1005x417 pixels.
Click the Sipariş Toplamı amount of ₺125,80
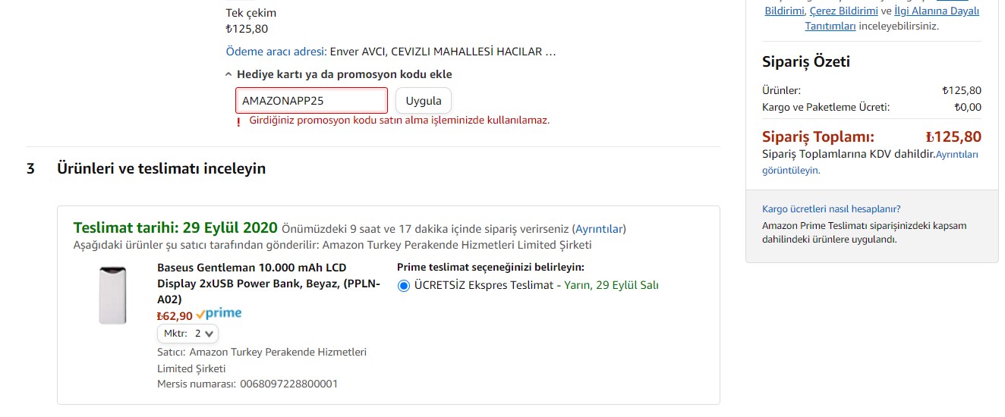953,137
